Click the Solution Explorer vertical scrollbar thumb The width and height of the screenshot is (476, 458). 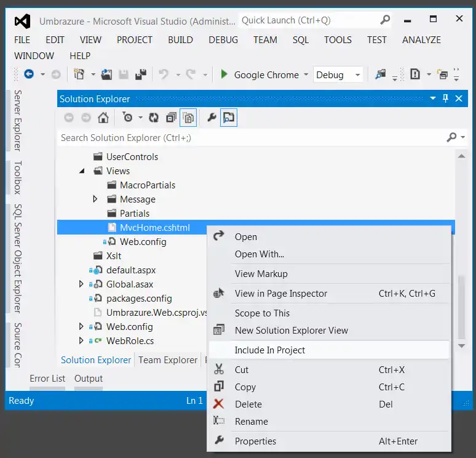coord(461,307)
